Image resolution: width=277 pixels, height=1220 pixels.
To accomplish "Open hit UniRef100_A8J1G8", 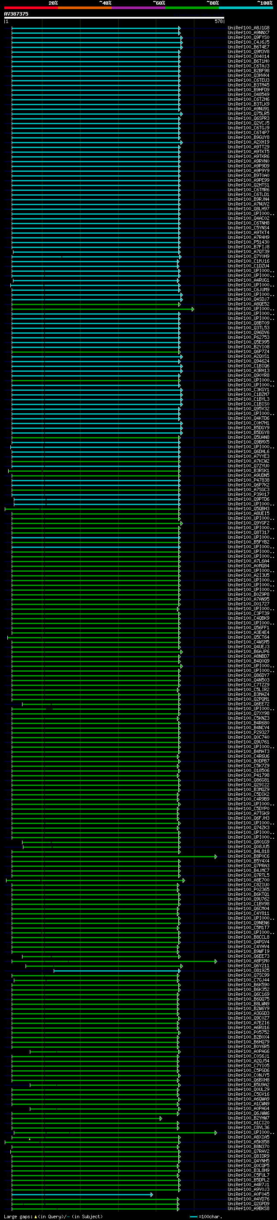I will tap(248, 28).
